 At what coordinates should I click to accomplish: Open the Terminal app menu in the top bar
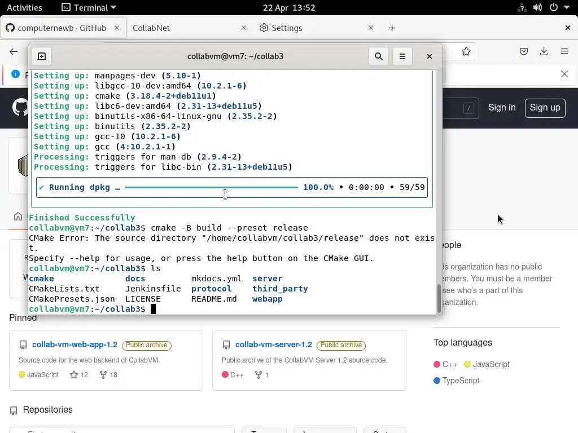point(89,7)
